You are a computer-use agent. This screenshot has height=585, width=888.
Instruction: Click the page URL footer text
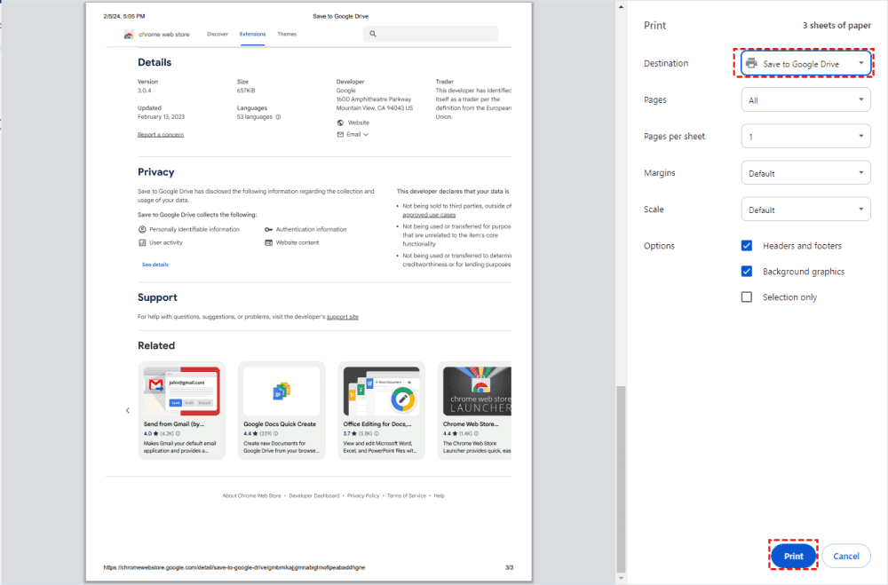pyautogui.click(x=234, y=567)
